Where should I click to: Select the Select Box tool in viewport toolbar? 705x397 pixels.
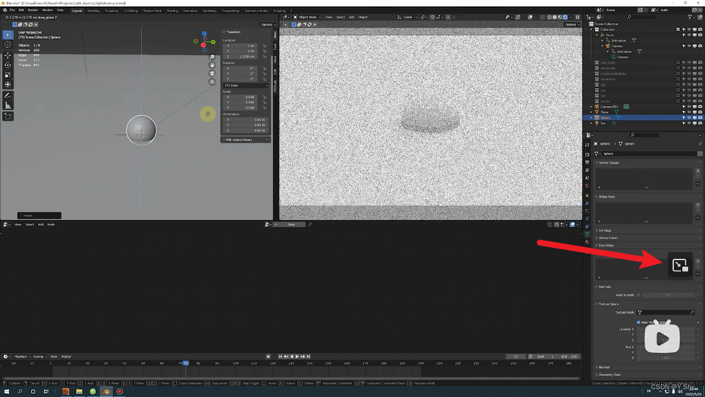8,34
